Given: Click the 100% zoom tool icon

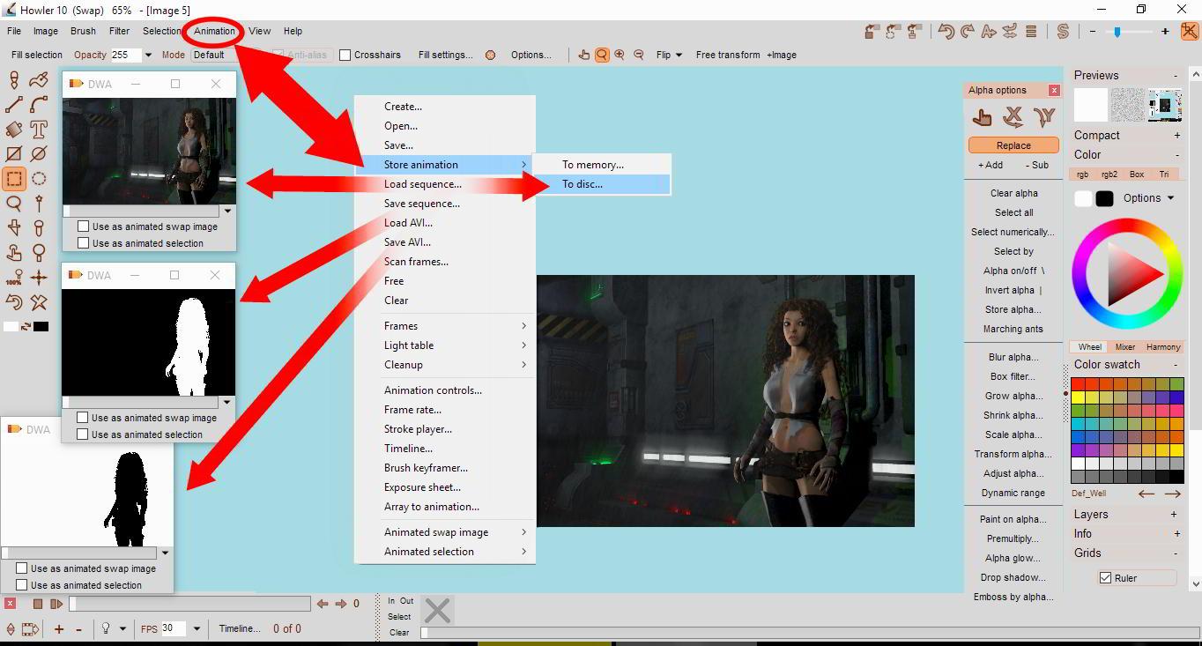Looking at the screenshot, I should coord(14,278).
